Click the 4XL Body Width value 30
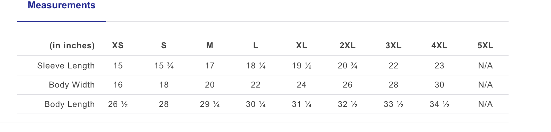This screenshot has height=132, width=551. coord(439,85)
